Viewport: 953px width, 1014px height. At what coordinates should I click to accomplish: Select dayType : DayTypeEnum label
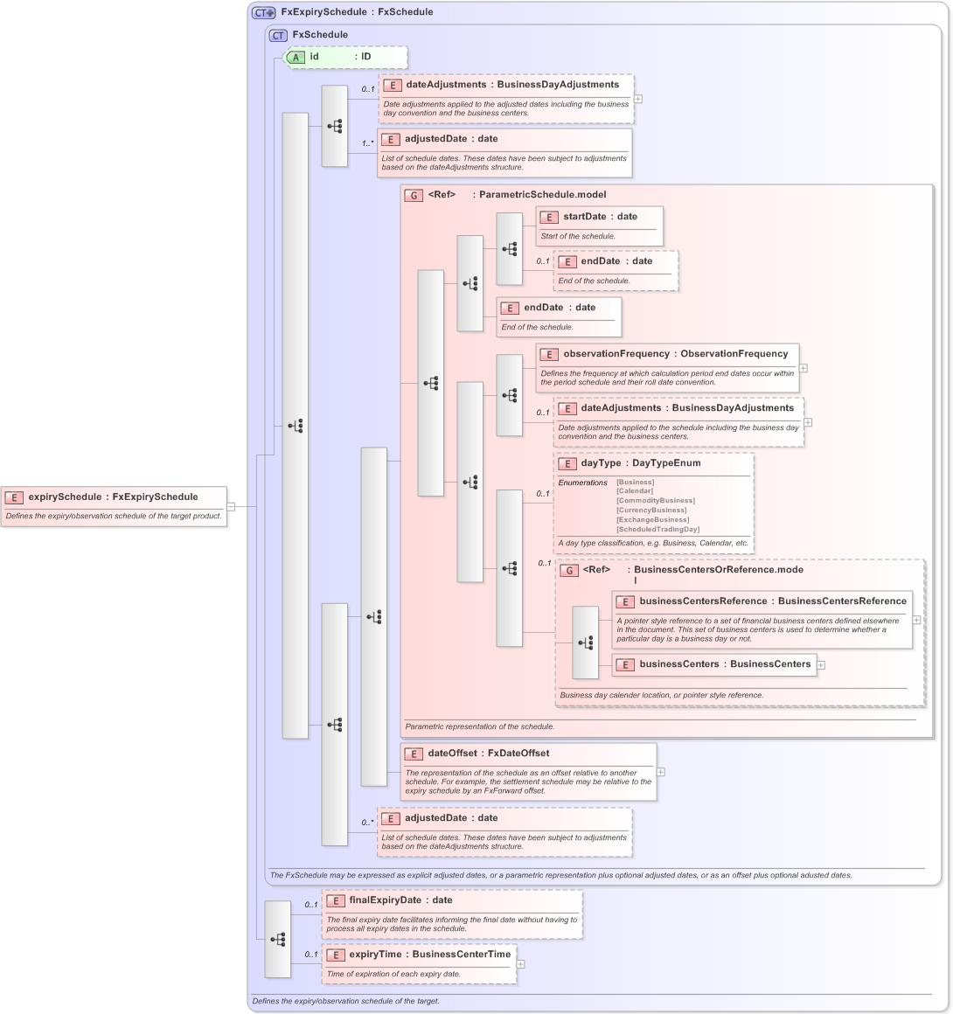(x=641, y=463)
